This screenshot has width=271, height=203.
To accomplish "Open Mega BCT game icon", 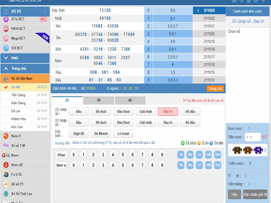I will tap(6, 38).
